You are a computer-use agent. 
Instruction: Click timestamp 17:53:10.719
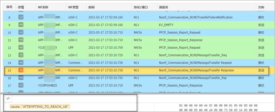[106, 85]
